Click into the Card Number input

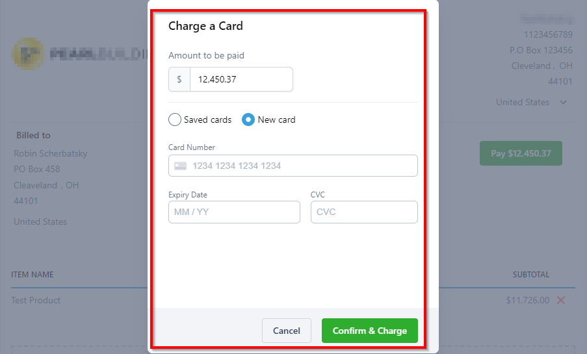tap(293, 166)
